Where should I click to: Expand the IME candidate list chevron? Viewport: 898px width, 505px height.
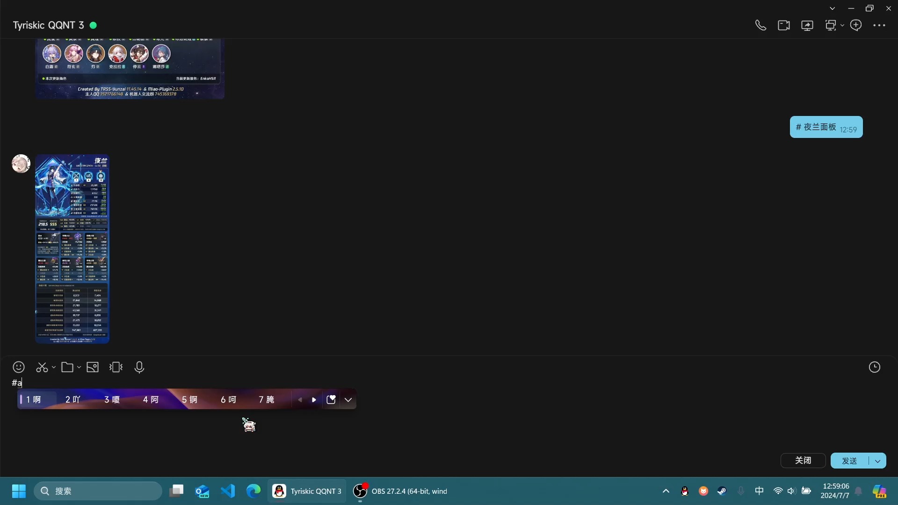pyautogui.click(x=348, y=400)
